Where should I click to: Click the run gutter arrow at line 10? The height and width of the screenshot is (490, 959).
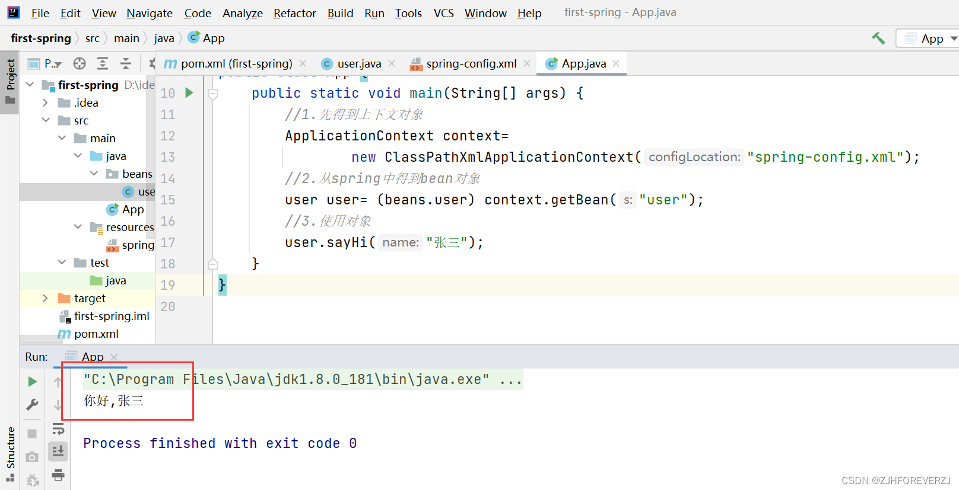(x=189, y=92)
